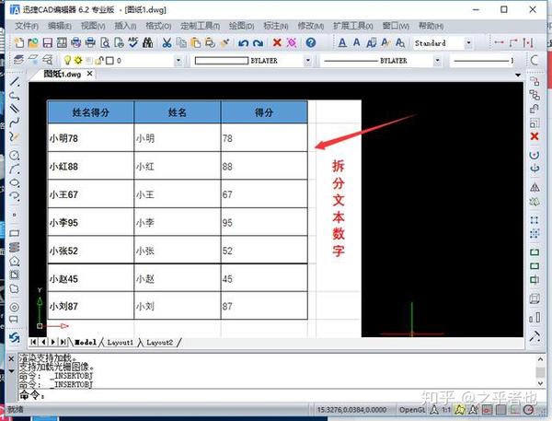
Task: Open the linetype BYLAYER dropdown
Action: point(437,61)
